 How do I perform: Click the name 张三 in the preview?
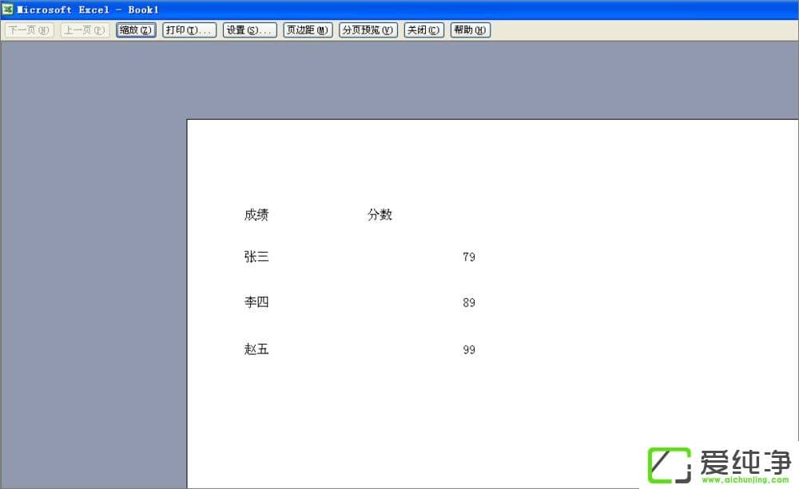tap(256, 257)
